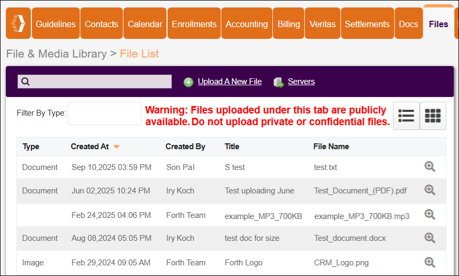Switch to grid view layout
The width and height of the screenshot is (459, 276).
tap(432, 116)
